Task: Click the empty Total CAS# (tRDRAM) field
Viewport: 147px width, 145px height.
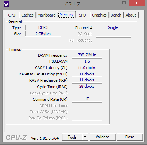Action: coord(87,112)
